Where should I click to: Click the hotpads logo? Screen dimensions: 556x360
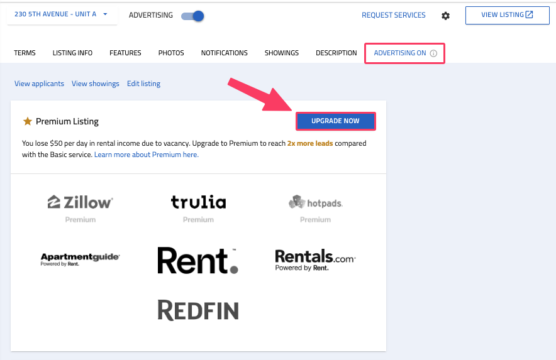(x=316, y=203)
